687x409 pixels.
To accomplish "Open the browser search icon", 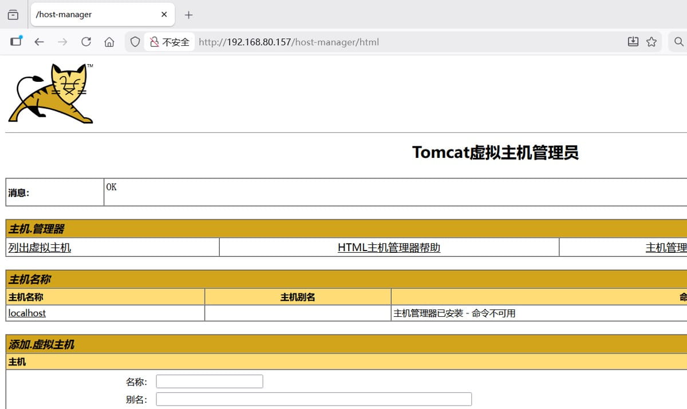I will pos(678,42).
